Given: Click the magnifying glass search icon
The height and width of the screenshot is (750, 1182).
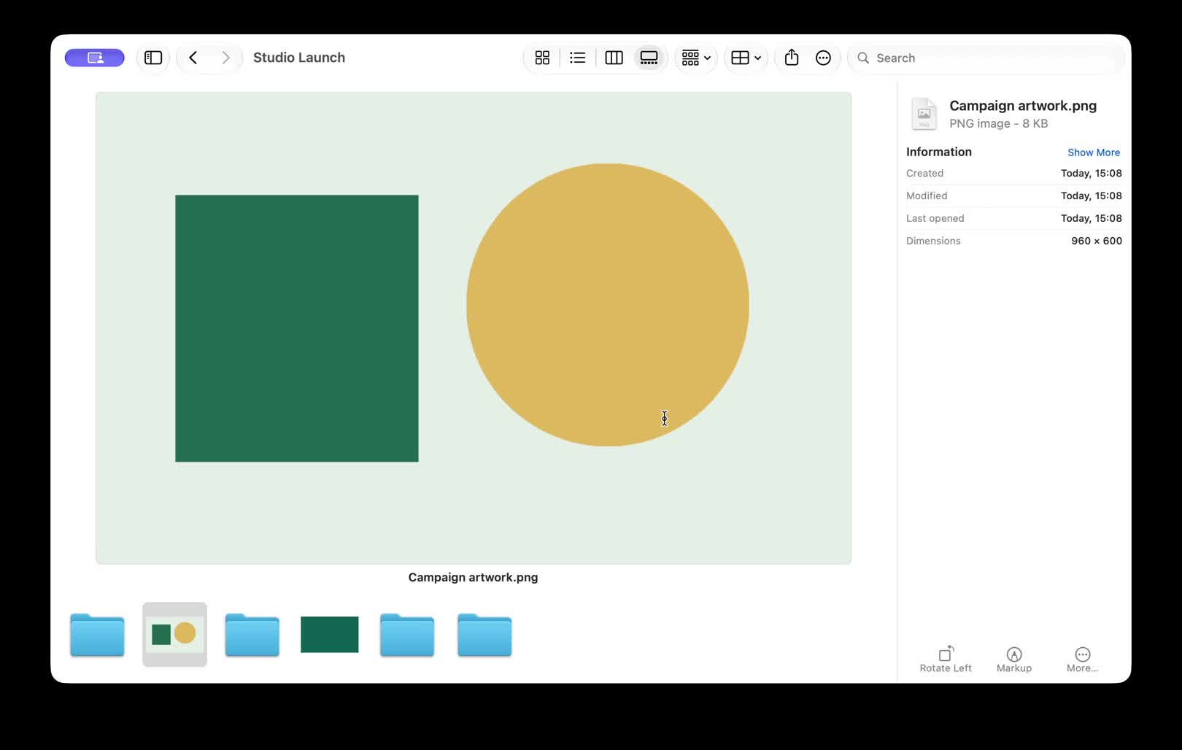Looking at the screenshot, I should [863, 58].
